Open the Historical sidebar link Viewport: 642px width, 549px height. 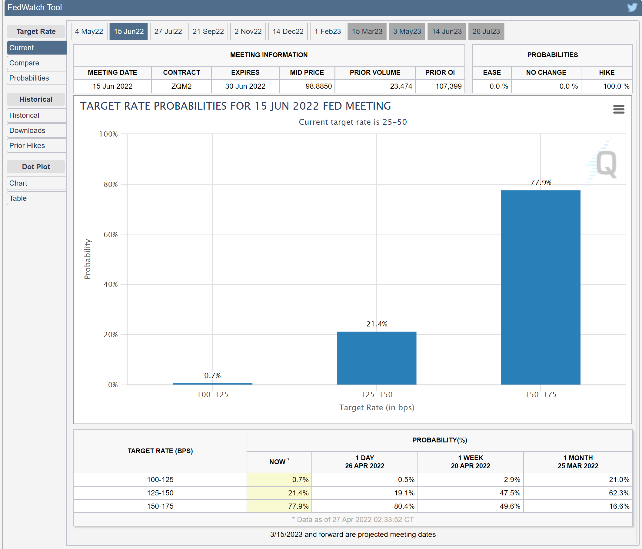pos(37,115)
